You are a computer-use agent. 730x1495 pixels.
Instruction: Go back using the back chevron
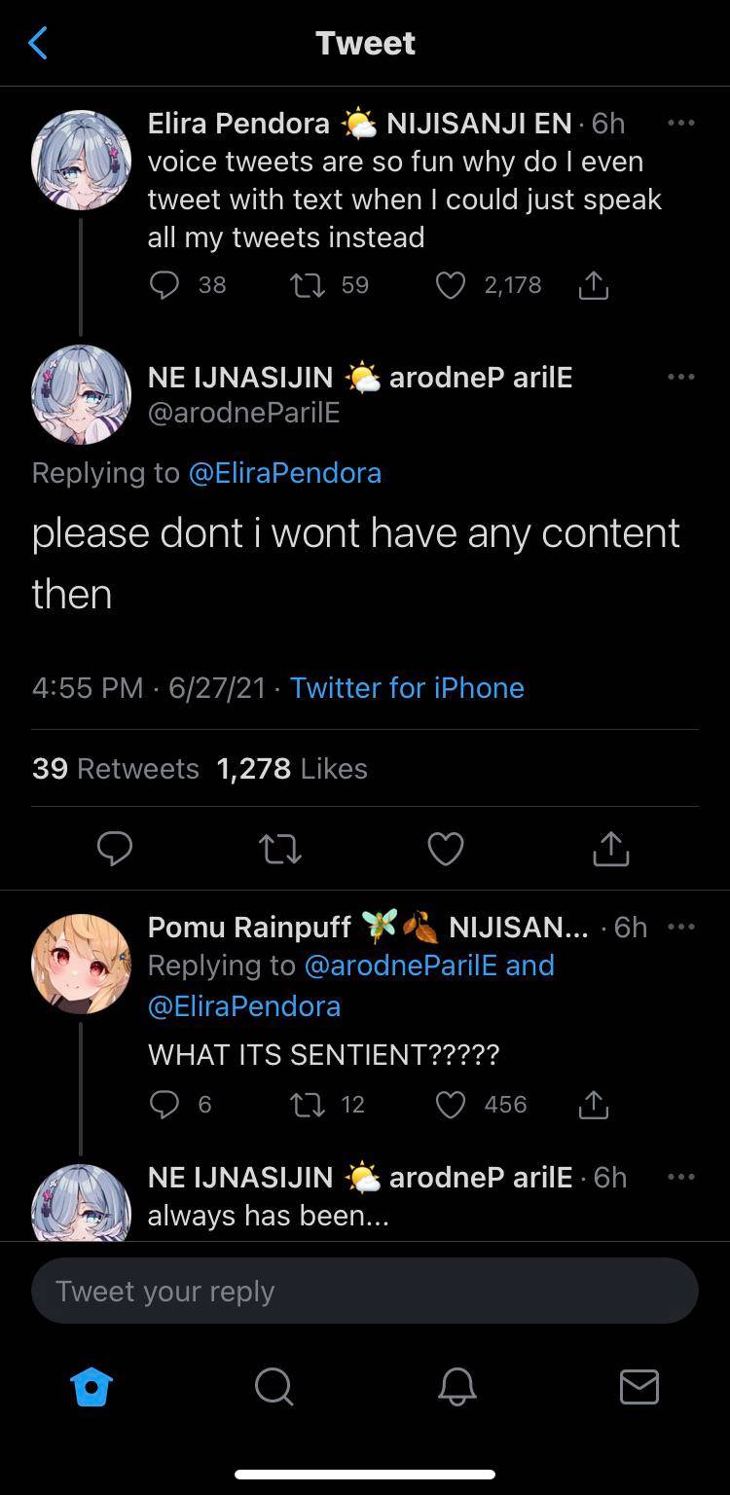pos(37,42)
